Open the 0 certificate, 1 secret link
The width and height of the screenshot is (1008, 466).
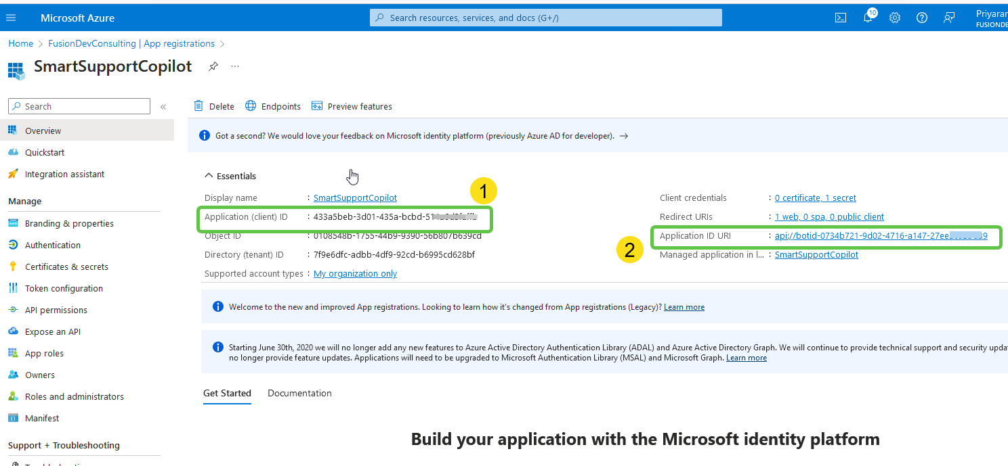815,197
